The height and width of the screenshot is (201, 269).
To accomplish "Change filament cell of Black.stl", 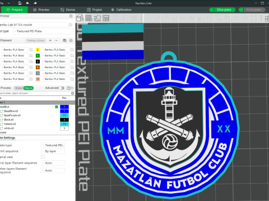I will coord(64,119).
